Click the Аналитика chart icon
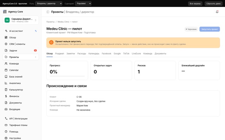Screen dimensions: 225x140 6,83
